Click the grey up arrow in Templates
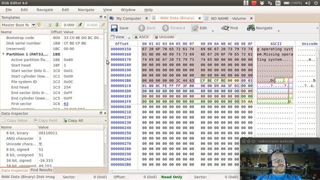Screen dimensions: 320x180 tap(50, 25)
